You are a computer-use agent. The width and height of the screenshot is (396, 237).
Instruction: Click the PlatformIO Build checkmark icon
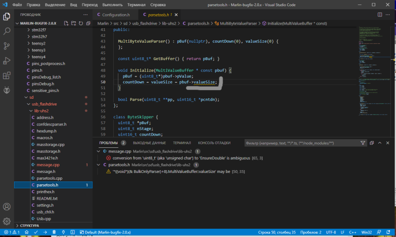(36, 232)
